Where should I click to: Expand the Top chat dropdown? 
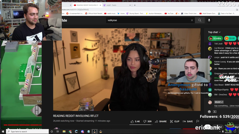(214, 32)
